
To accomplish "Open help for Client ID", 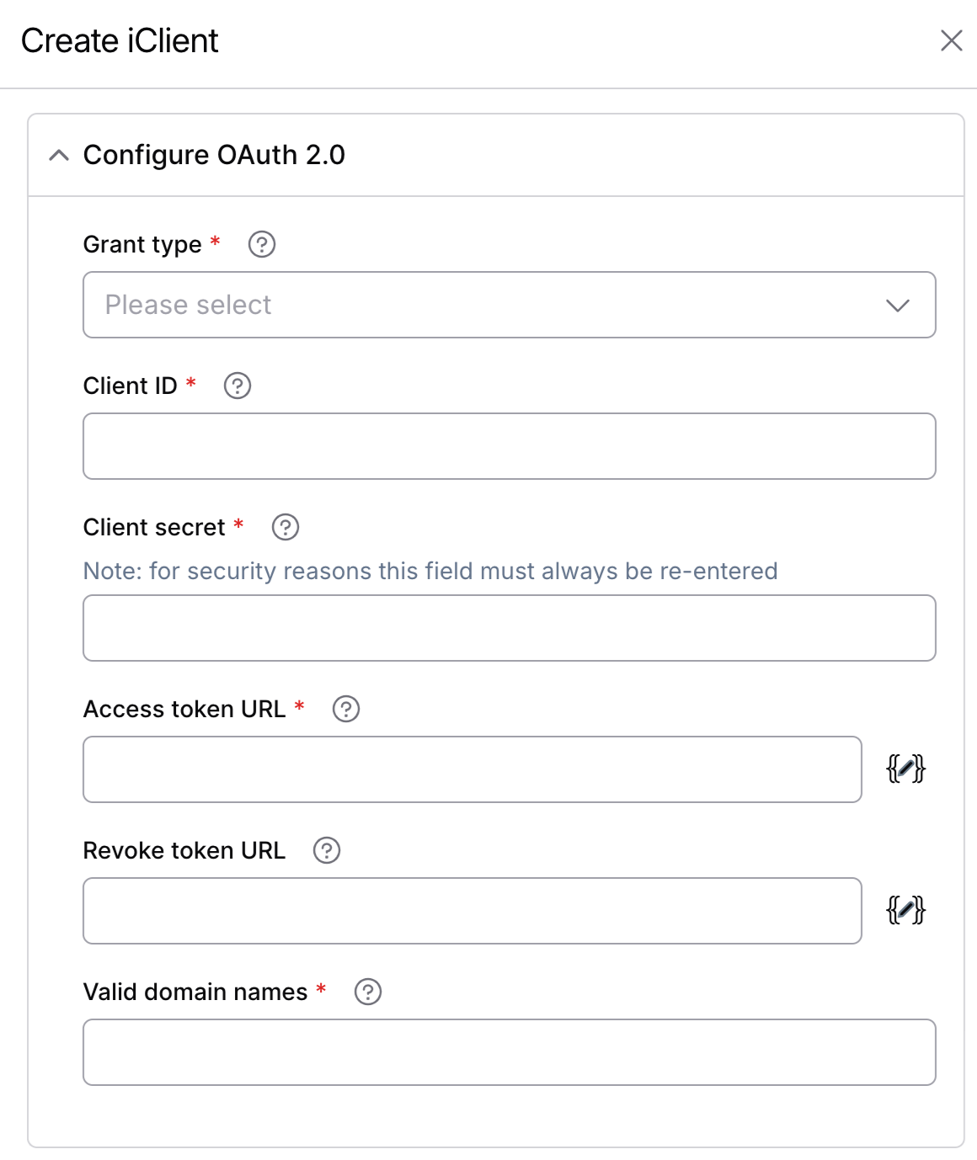I will 238,386.
